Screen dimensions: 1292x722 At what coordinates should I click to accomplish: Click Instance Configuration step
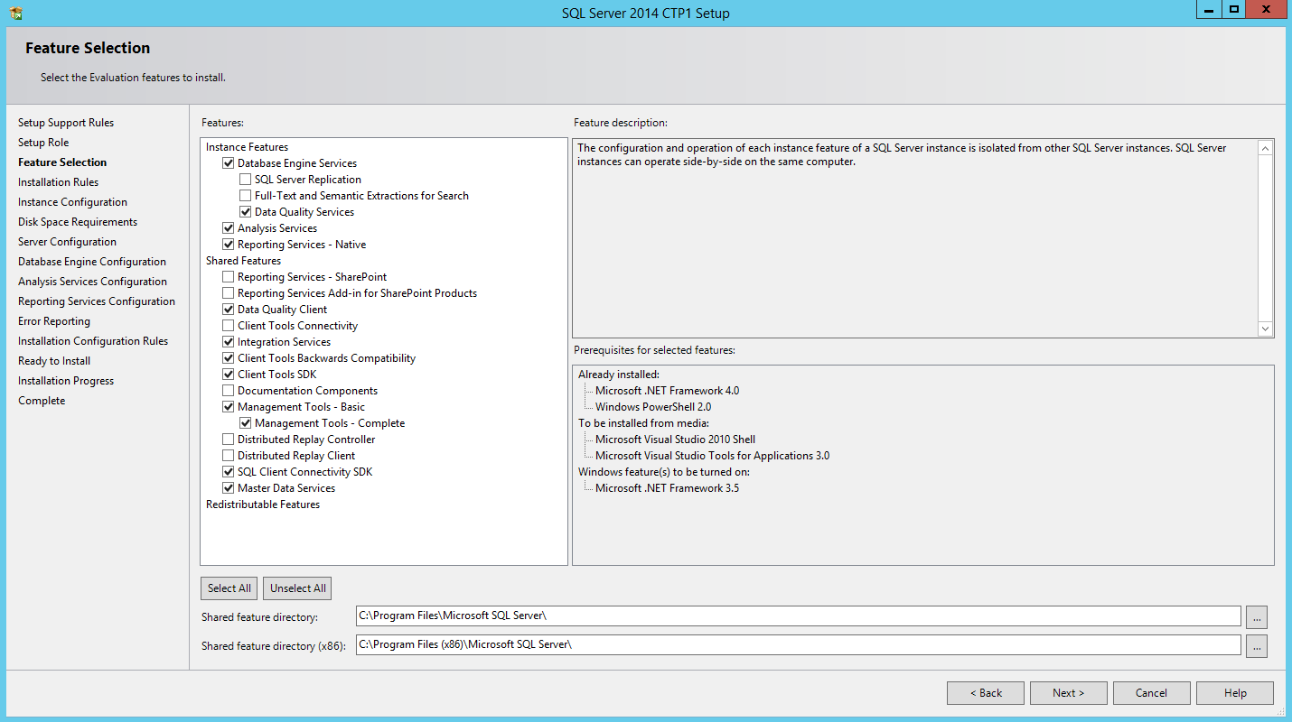click(x=72, y=202)
